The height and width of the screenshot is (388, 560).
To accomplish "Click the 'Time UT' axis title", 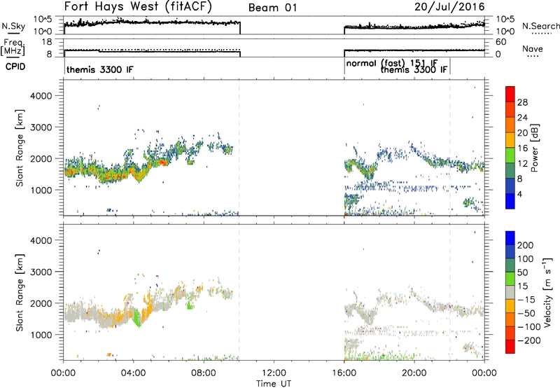I will 274,384.
